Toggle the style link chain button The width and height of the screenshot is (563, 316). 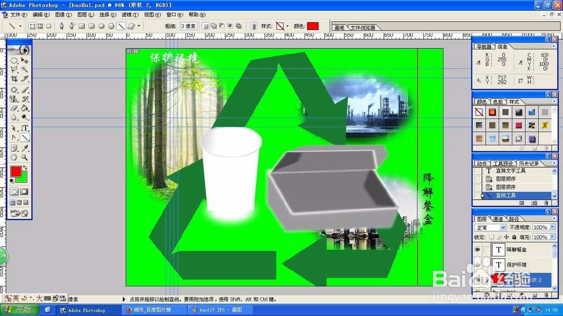point(254,26)
